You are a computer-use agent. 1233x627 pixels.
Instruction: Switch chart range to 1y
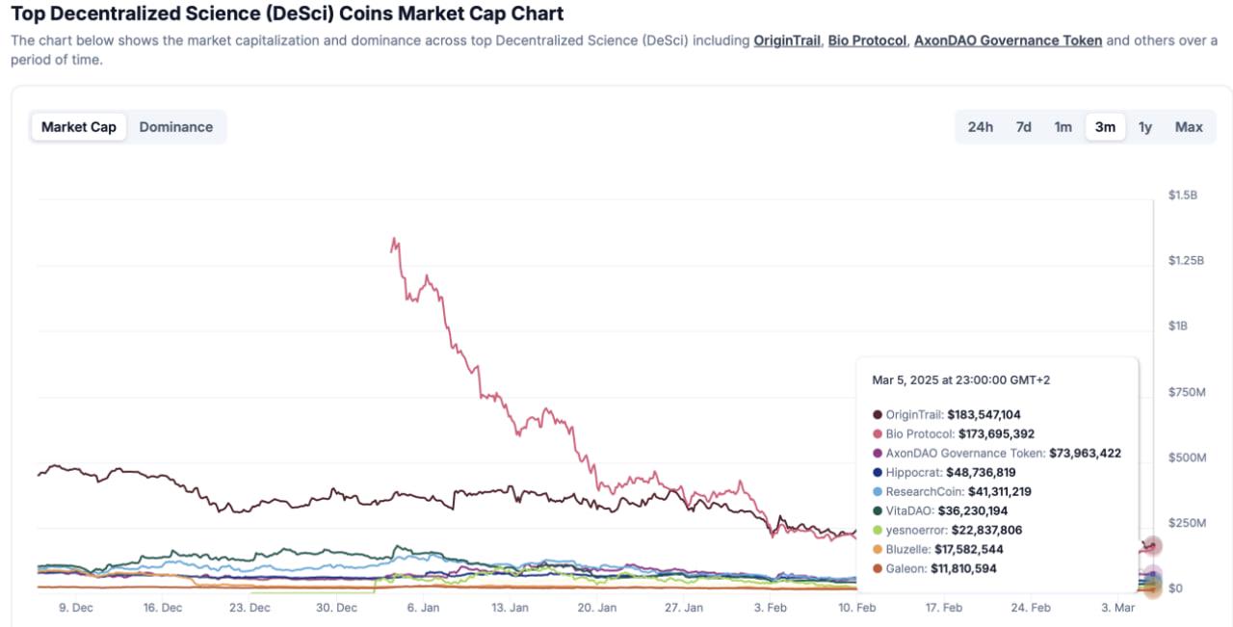pos(1145,127)
